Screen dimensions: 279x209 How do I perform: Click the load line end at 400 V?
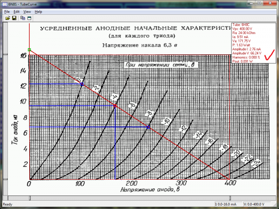click(229, 179)
